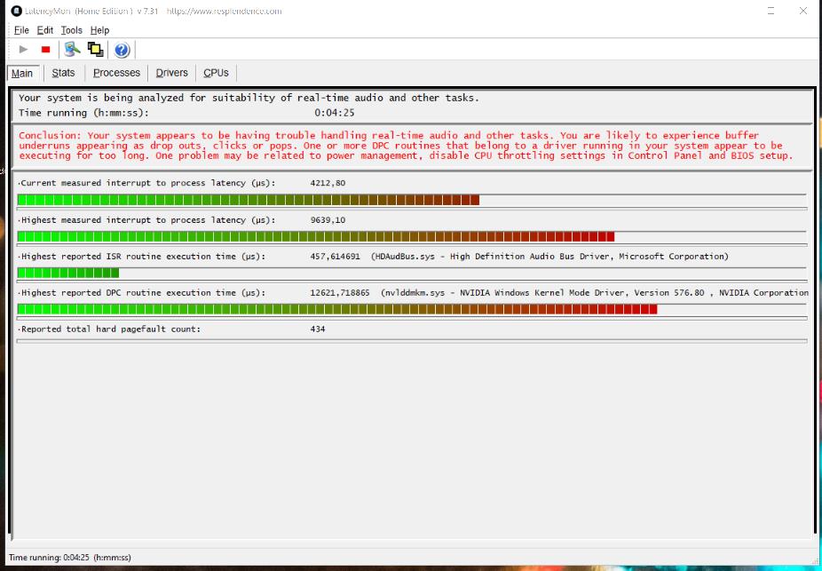Click the resplendence.com URL in title bar

[x=224, y=11]
